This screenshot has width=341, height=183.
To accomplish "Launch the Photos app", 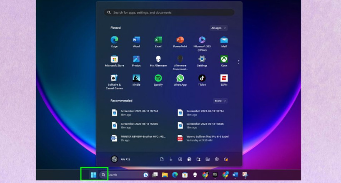I will coord(136,61).
